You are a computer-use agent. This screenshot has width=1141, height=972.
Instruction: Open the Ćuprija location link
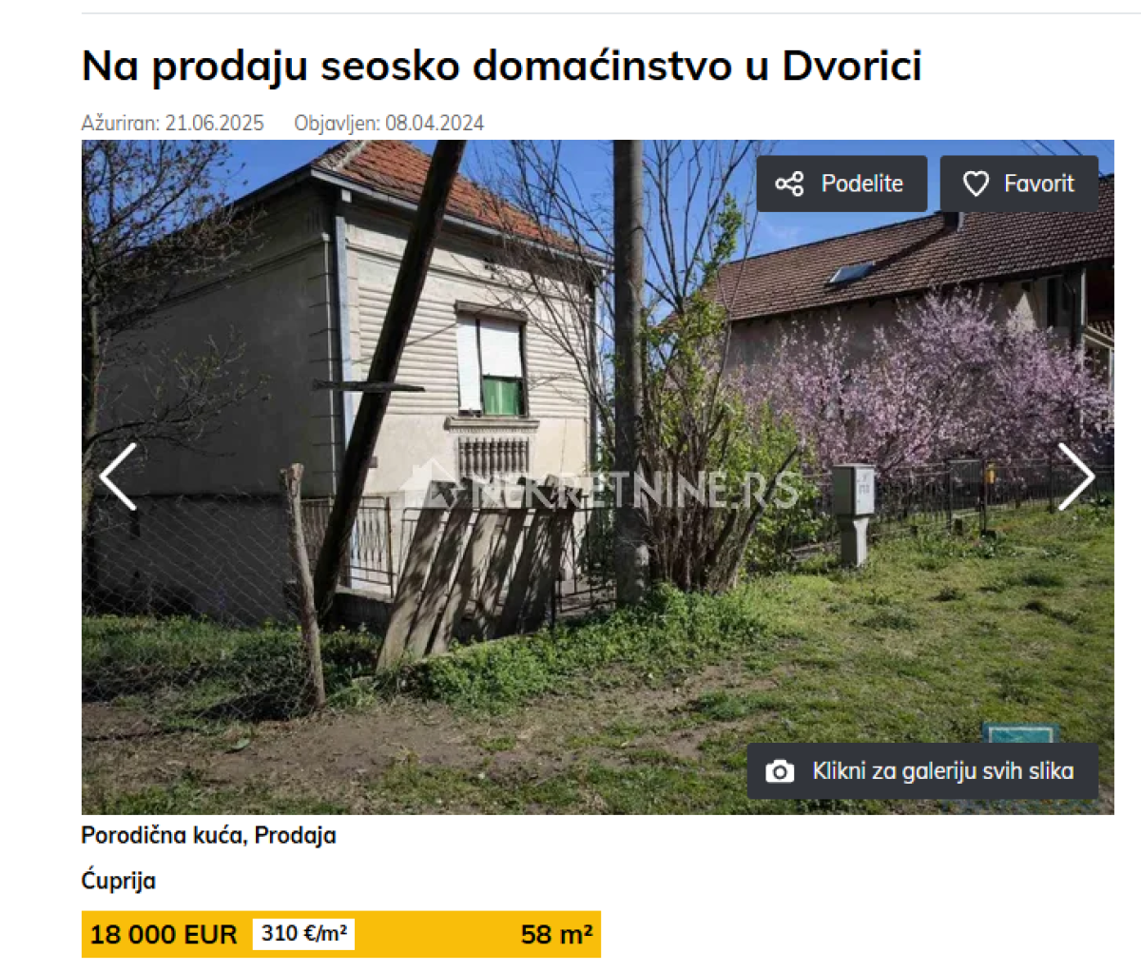click(119, 881)
